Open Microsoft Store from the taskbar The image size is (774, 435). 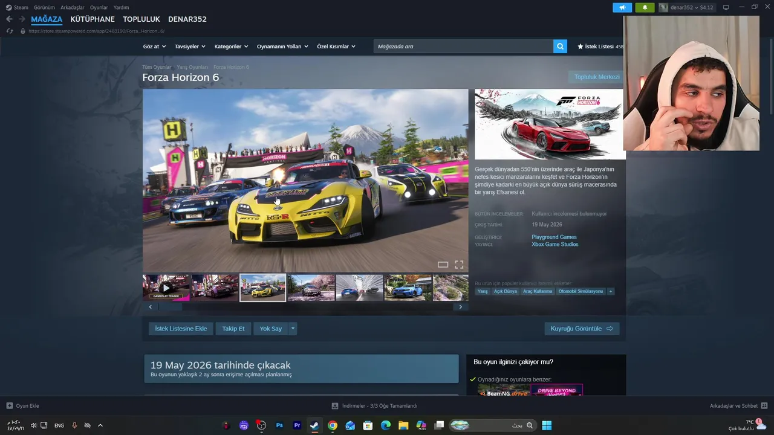(x=368, y=425)
